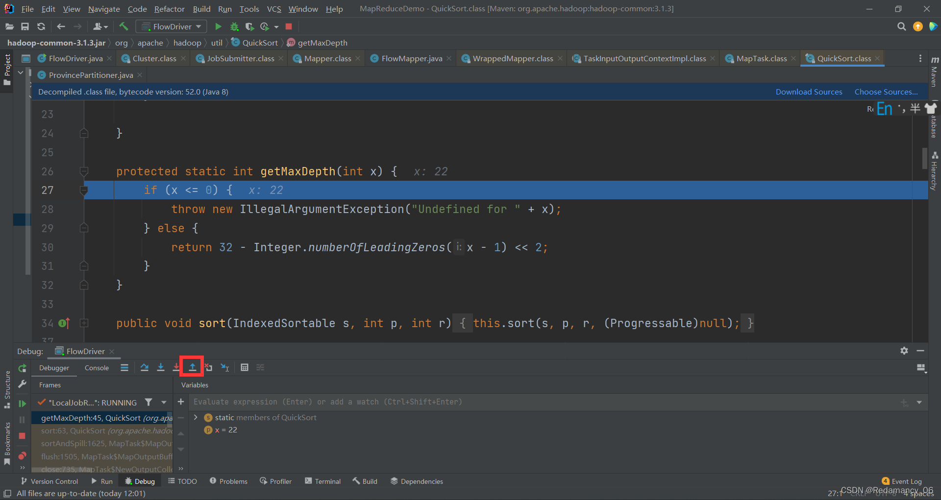Collapse getMaxDepth method fold at line 26
This screenshot has height=500, width=941.
84,171
